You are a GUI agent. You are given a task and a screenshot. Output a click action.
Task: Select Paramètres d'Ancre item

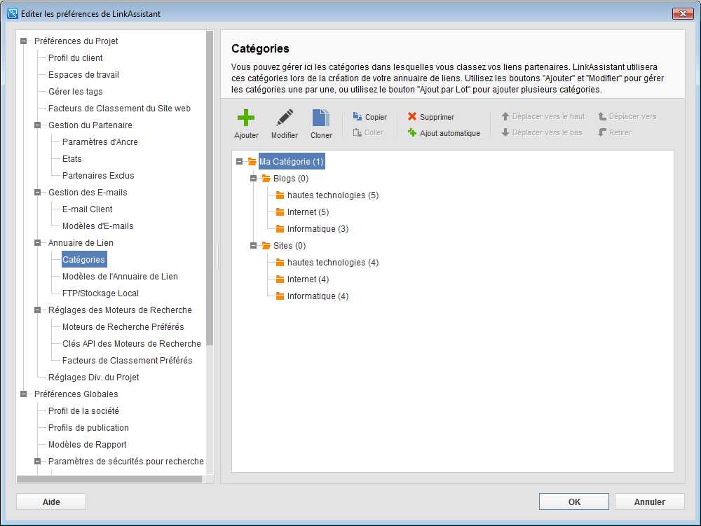click(100, 142)
